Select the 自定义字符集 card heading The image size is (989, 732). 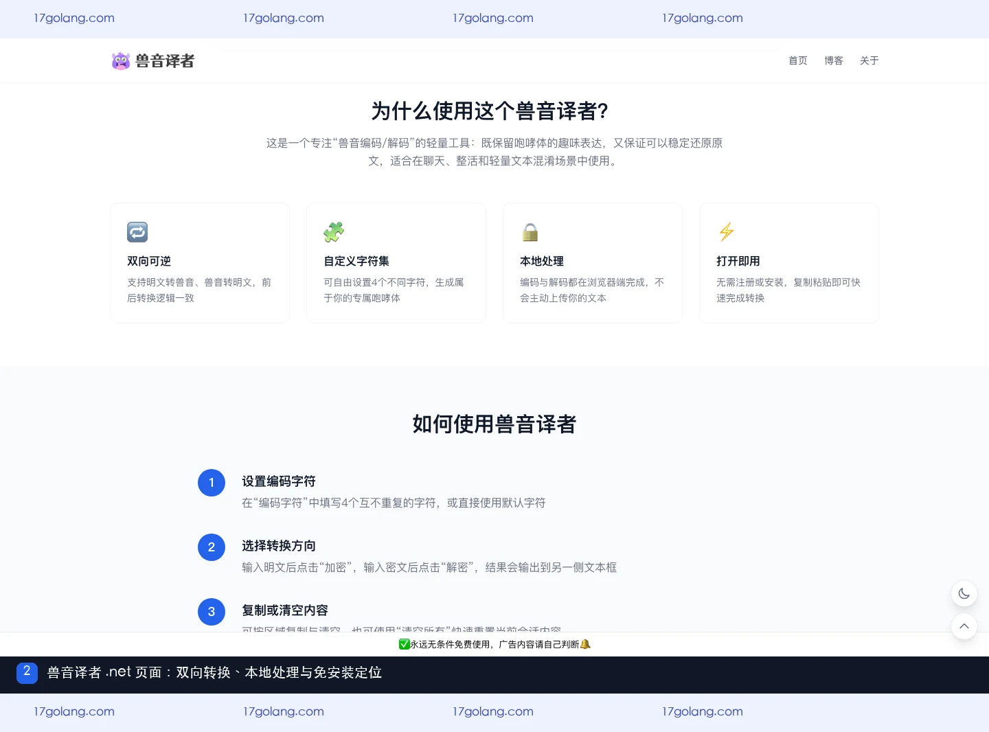[356, 261]
